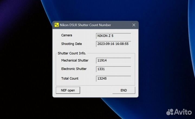
Task: Select the Mechanical Shutter value 11914
Action: 113,60
